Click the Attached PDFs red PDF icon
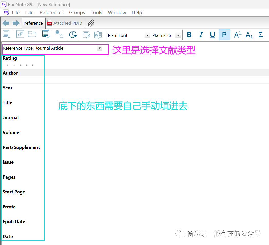 click(x=50, y=23)
